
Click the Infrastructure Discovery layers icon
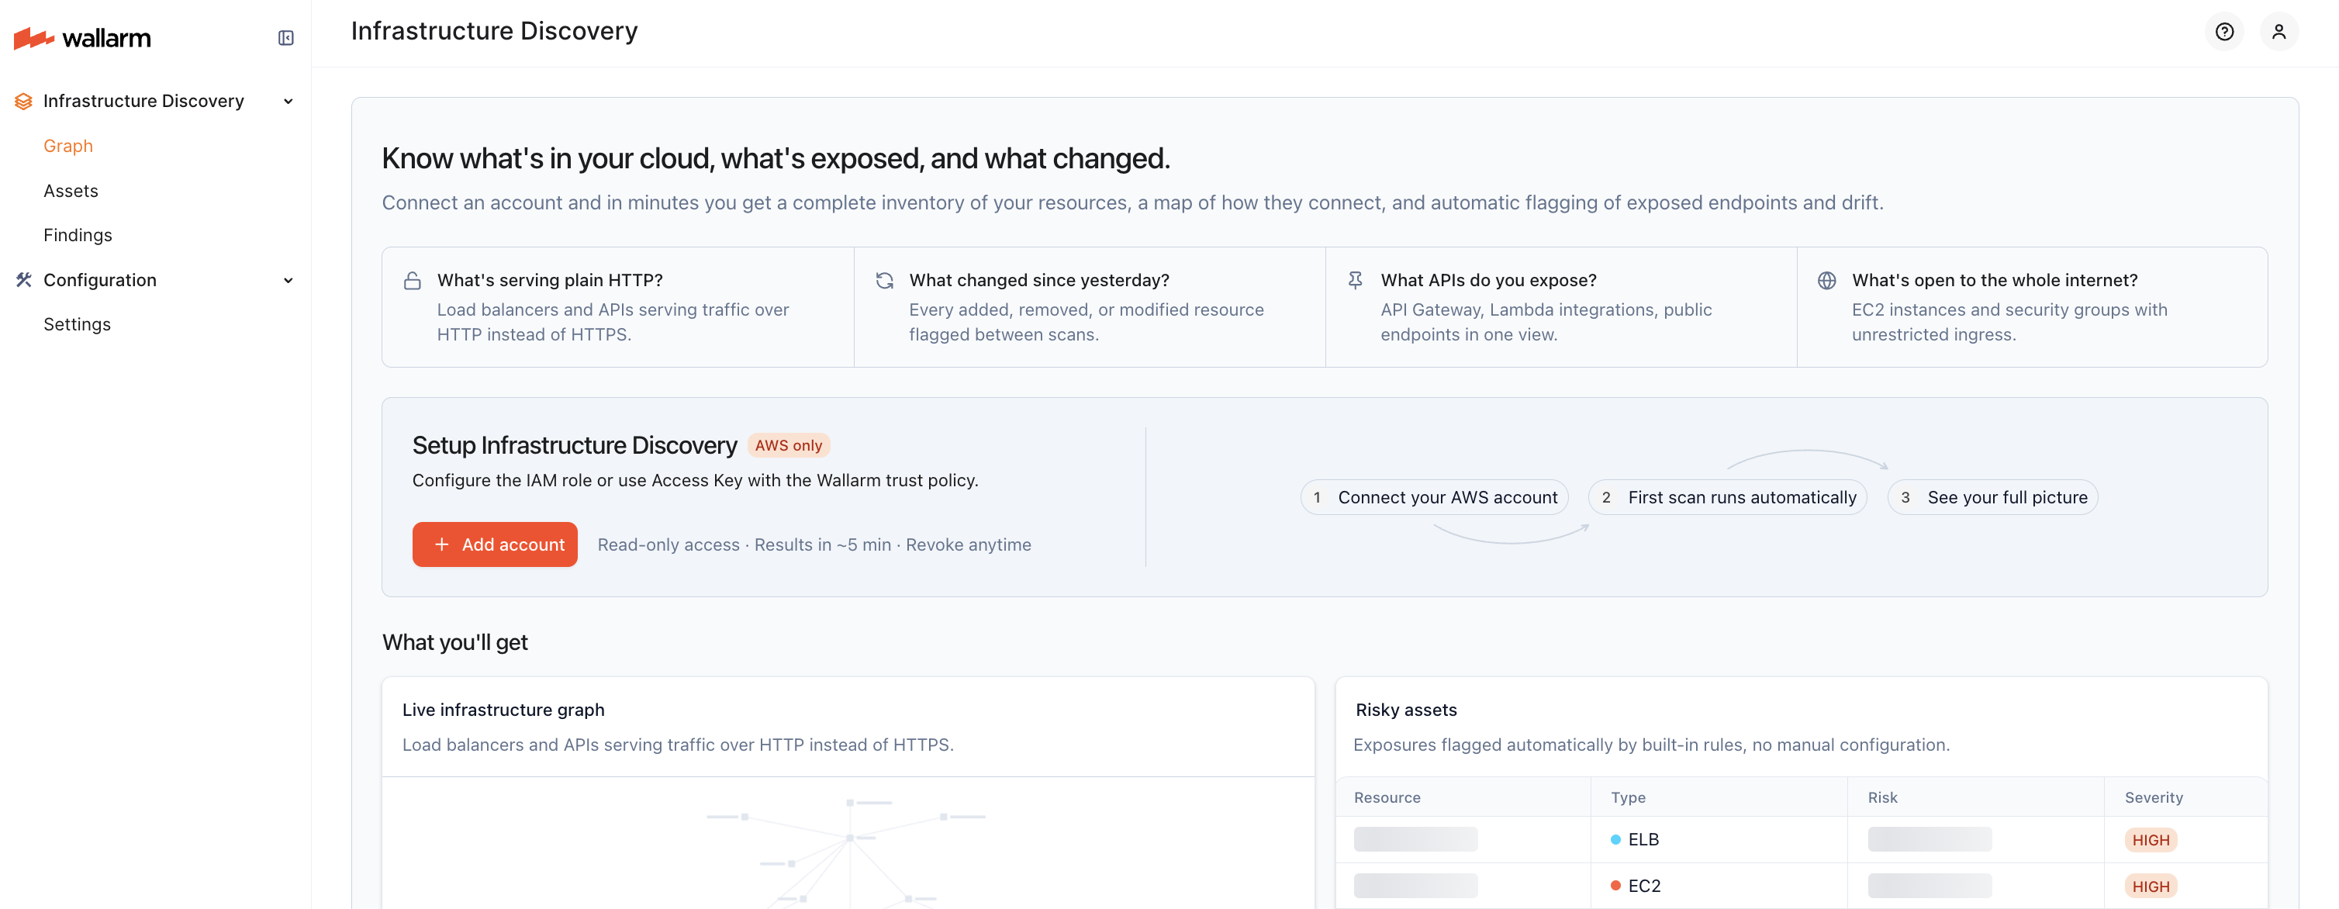click(23, 101)
